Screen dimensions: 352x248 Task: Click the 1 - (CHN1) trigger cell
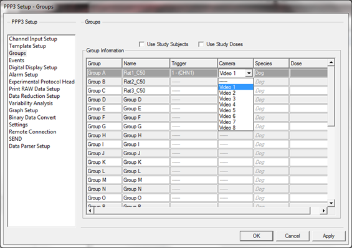[x=194, y=73]
